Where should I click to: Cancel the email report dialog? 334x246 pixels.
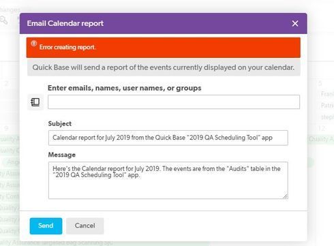coord(85,226)
